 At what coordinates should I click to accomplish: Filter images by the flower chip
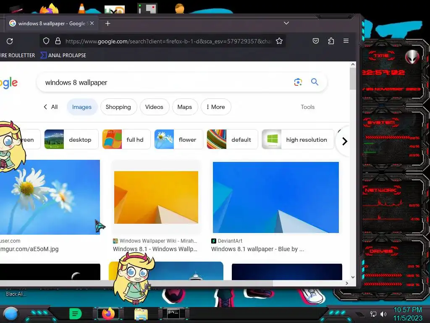point(178,140)
